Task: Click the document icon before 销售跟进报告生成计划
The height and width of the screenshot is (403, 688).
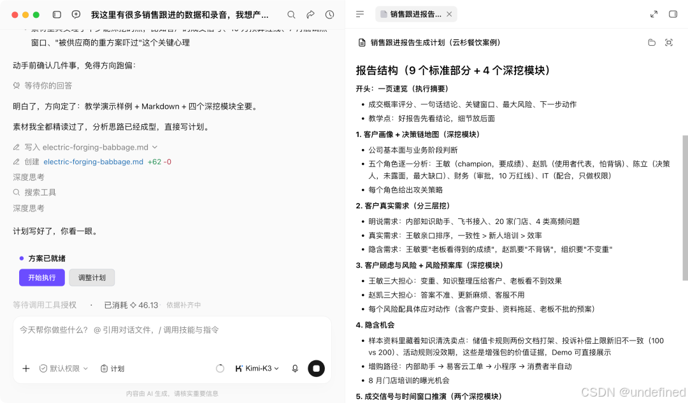Action: pos(362,43)
